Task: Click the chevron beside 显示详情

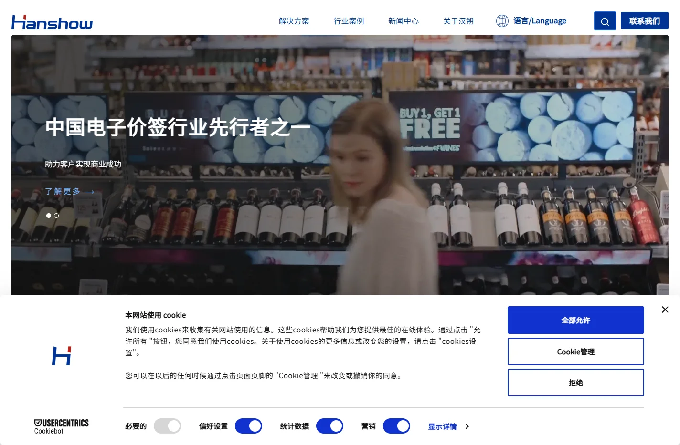Action: click(x=467, y=426)
